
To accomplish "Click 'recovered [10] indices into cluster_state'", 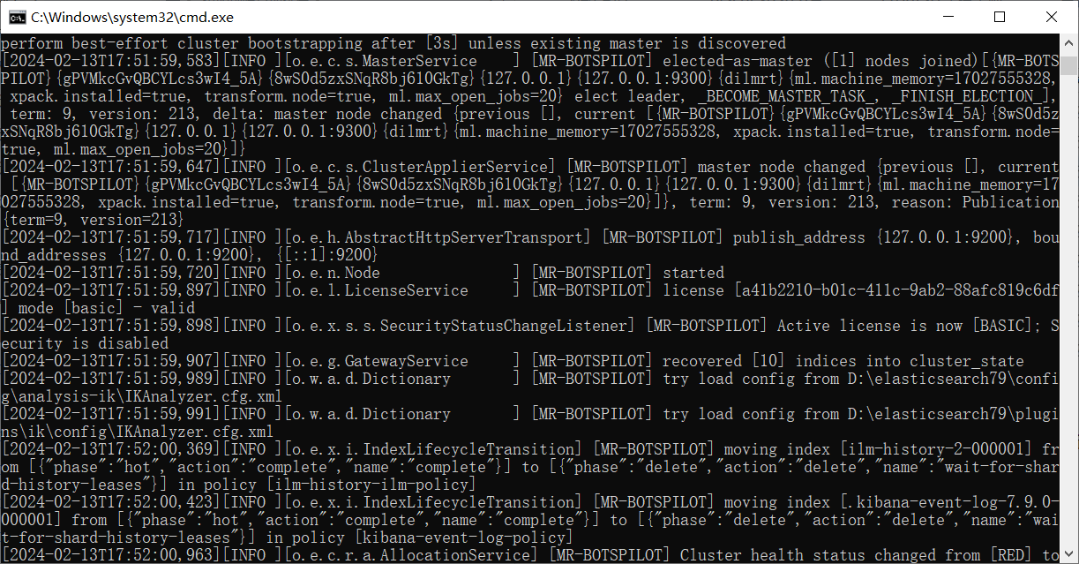I will 843,361.
